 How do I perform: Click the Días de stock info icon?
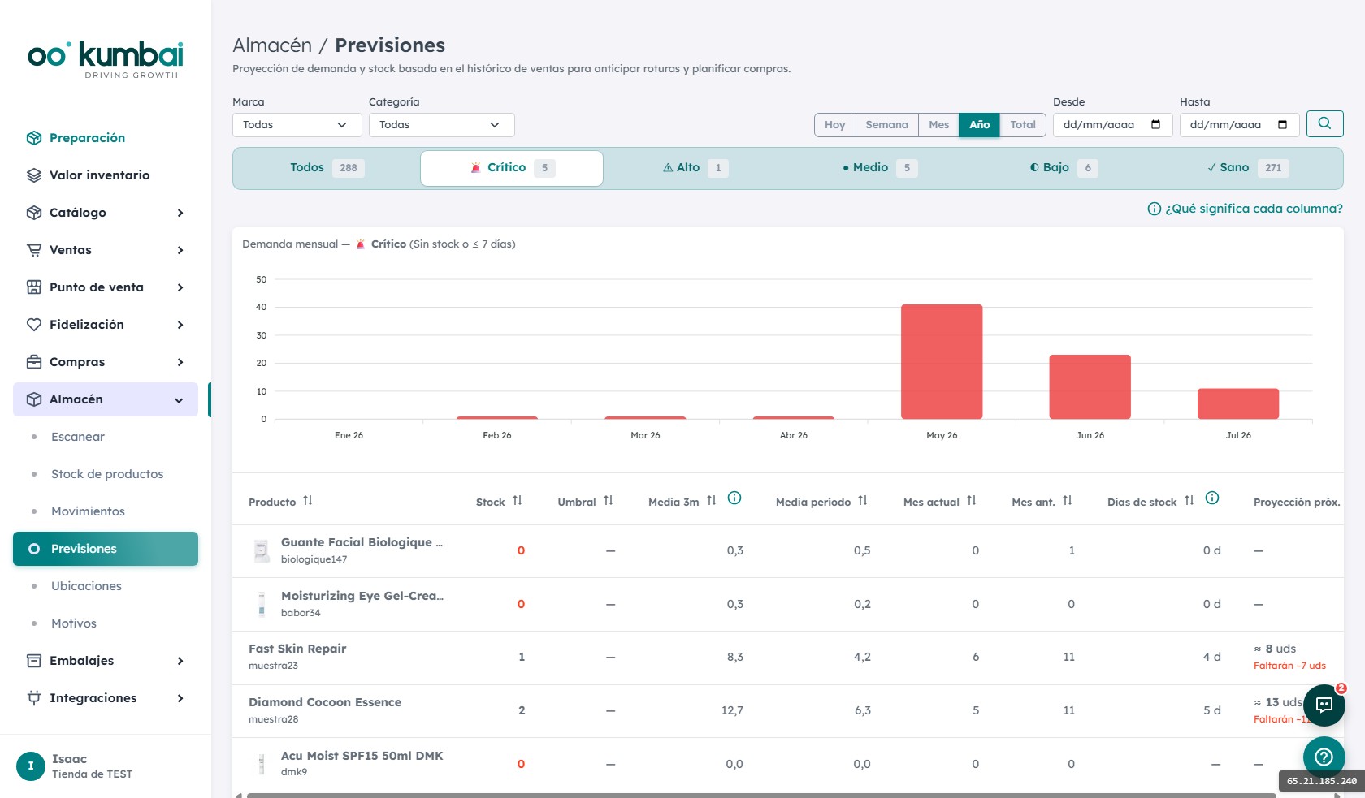pyautogui.click(x=1212, y=498)
